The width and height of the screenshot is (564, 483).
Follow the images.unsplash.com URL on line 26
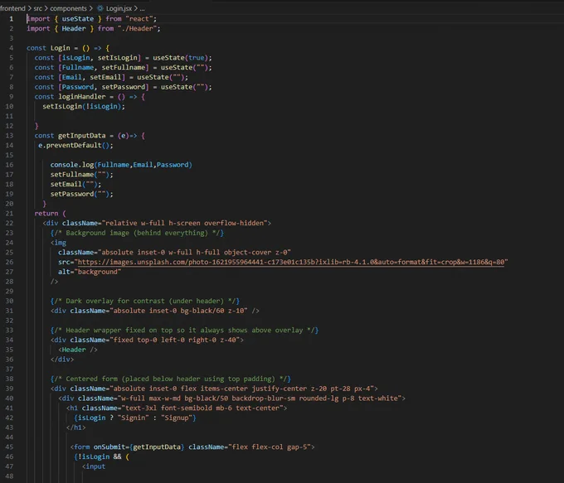point(290,262)
